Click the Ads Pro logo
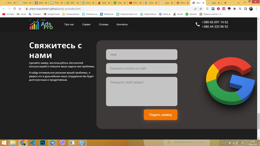 [41, 24]
